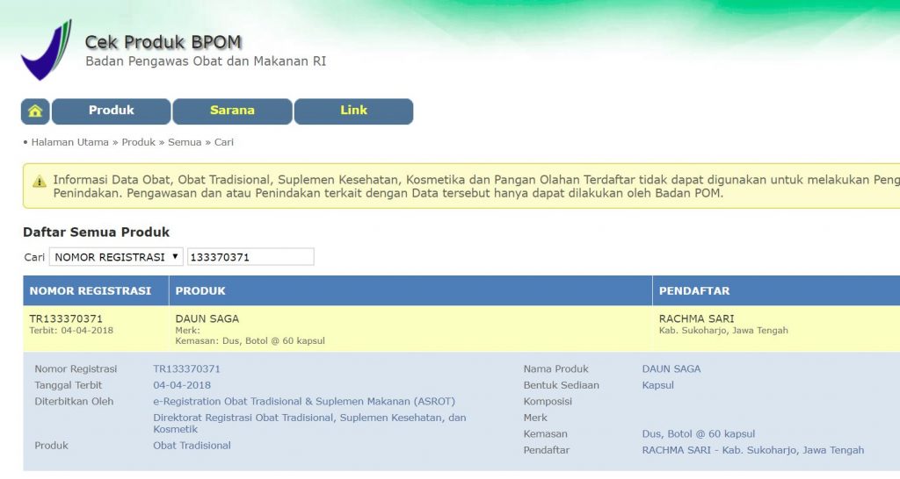This screenshot has height=479, width=900.
Task: Select the PENDAFTAR column header
Action: [776, 290]
